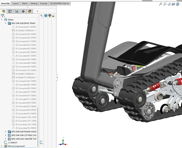Select the MirrorComponent1 item
Image resolution: width=182 pixels, height=148 pixels.
pos(16,146)
